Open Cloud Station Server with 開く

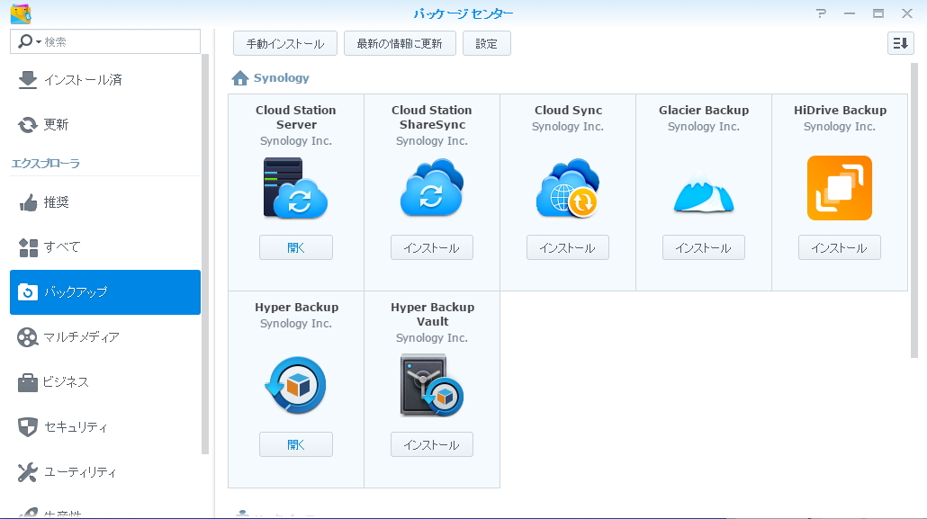point(295,247)
